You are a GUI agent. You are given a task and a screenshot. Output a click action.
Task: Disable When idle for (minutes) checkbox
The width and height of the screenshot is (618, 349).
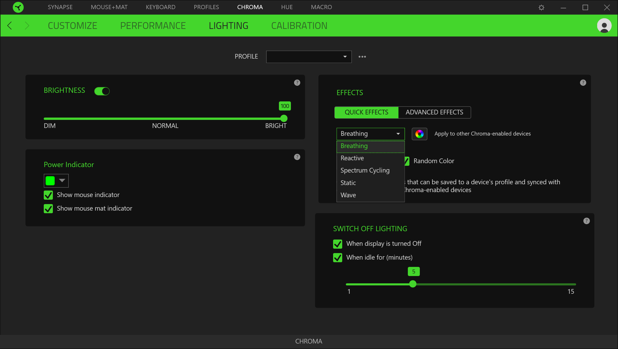click(x=338, y=258)
